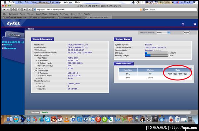Click the RSS icon in address bar
The image size is (199, 131).
pyautogui.click(x=141, y=10)
